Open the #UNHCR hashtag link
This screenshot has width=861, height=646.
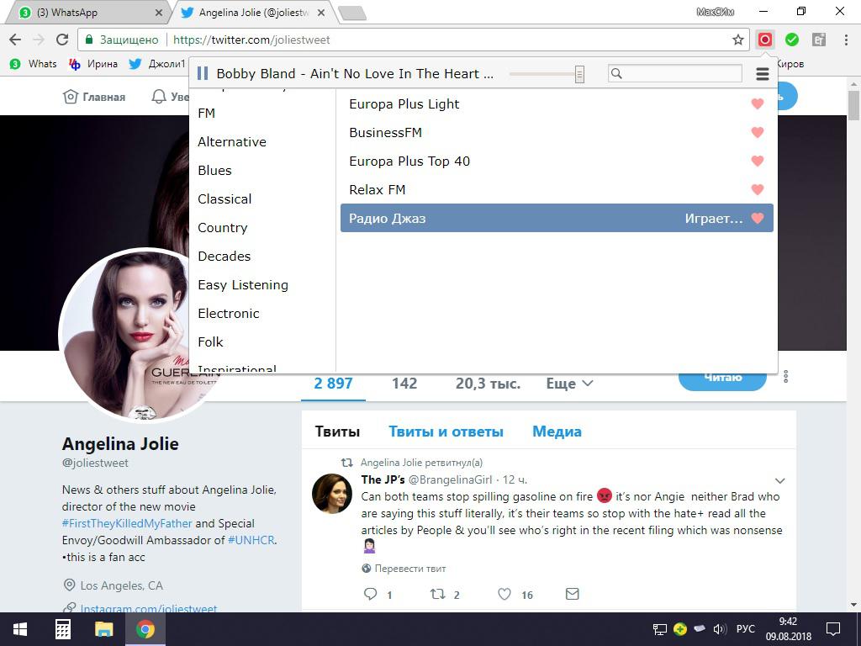pos(251,540)
